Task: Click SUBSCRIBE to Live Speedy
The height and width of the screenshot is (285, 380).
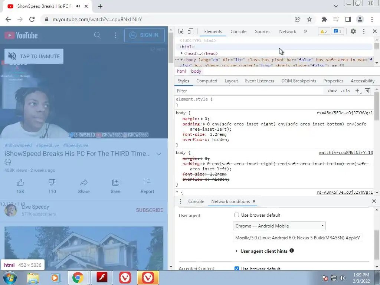Action: point(149,210)
